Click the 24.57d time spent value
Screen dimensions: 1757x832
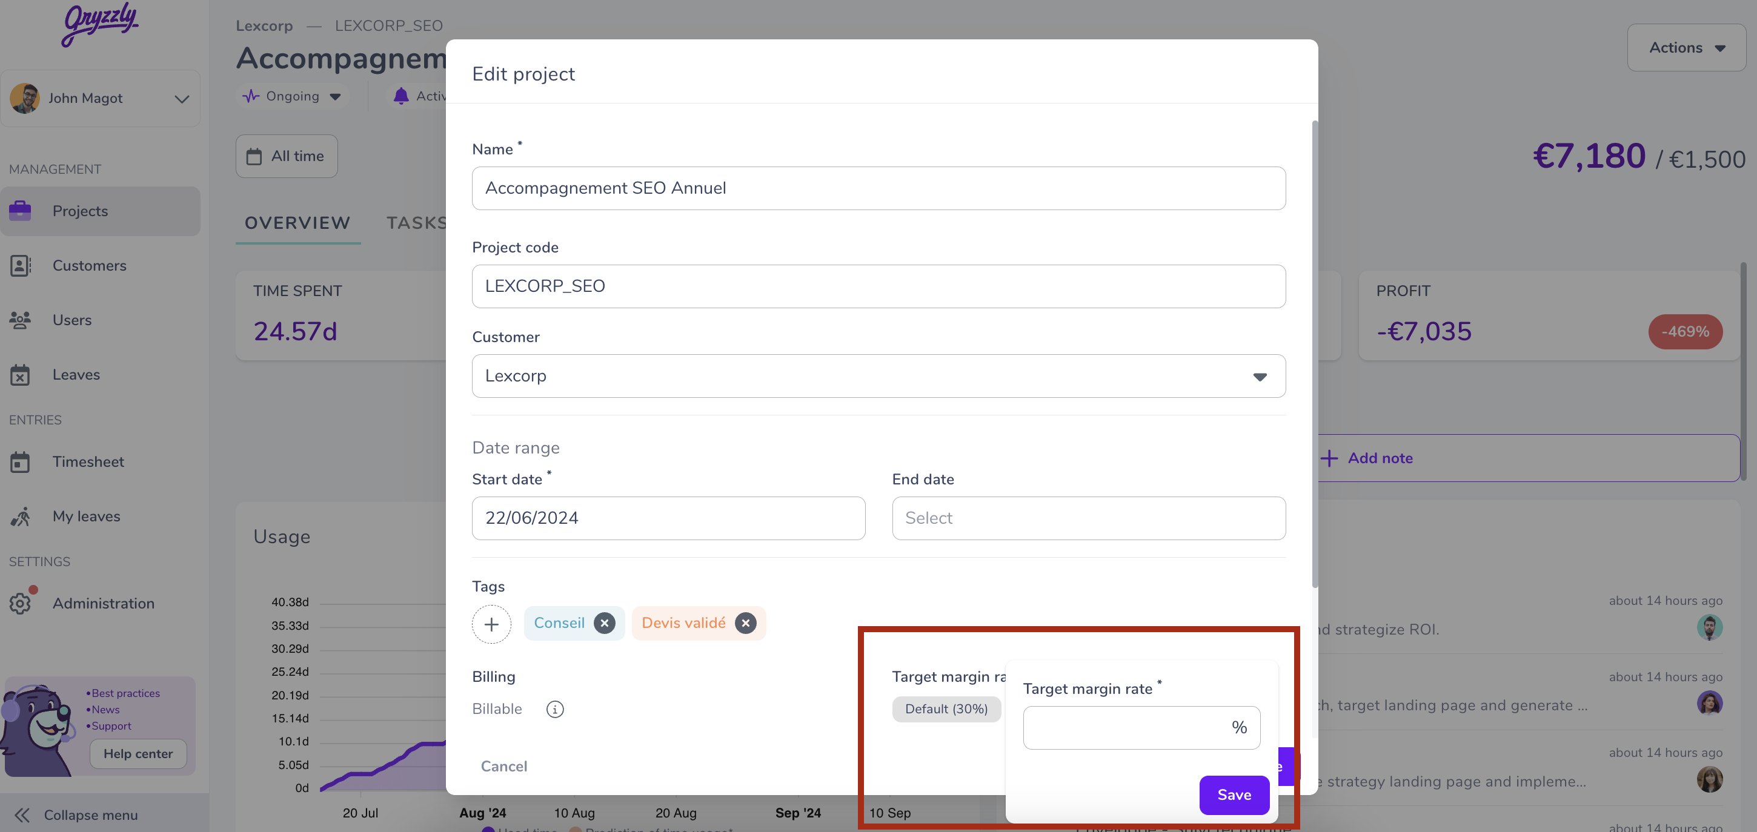(295, 332)
